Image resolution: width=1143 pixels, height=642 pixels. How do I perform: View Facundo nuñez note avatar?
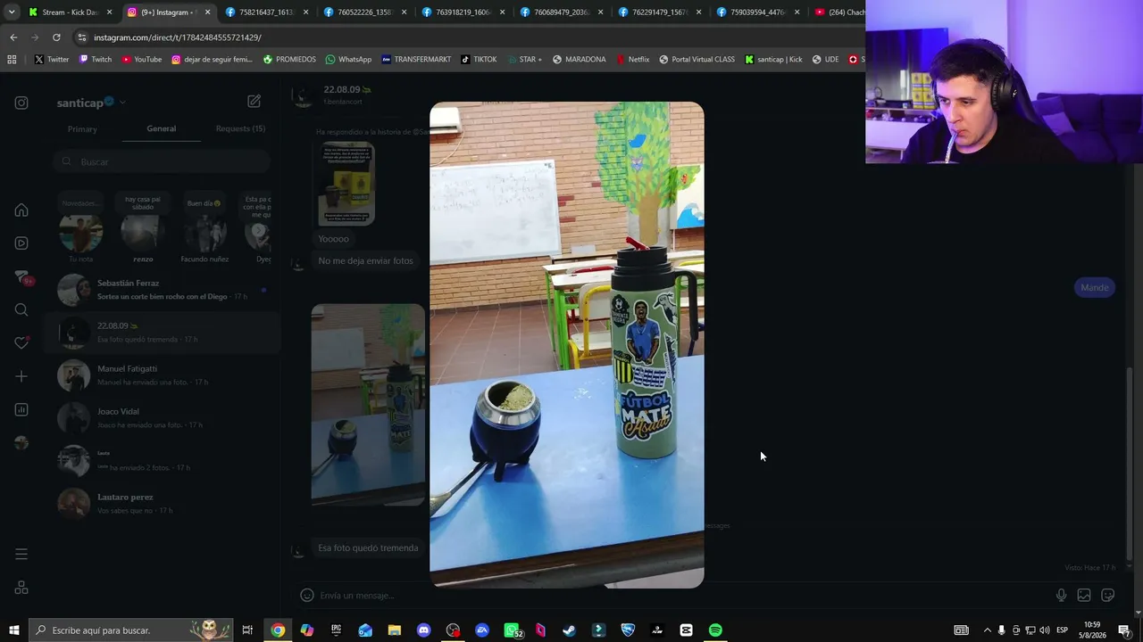(204, 235)
